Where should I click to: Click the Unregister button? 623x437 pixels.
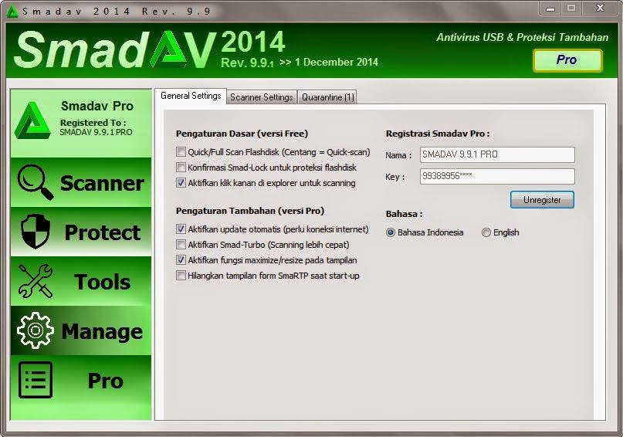[x=542, y=199]
